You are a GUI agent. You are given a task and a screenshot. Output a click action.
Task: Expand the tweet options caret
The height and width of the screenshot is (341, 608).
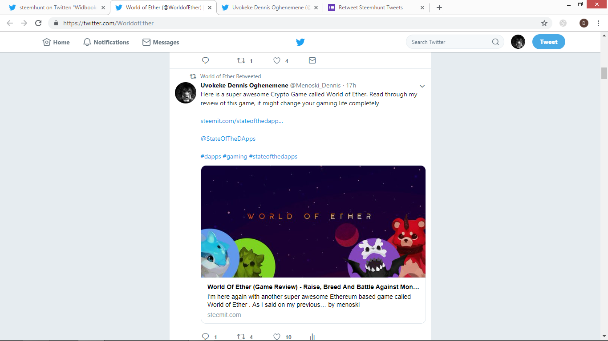coord(422,86)
